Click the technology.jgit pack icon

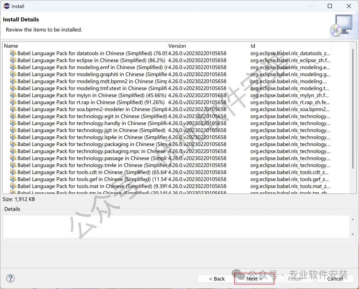[13, 130]
